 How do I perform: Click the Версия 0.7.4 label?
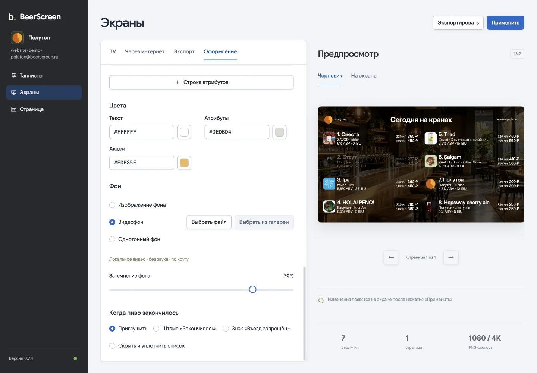(x=21, y=358)
